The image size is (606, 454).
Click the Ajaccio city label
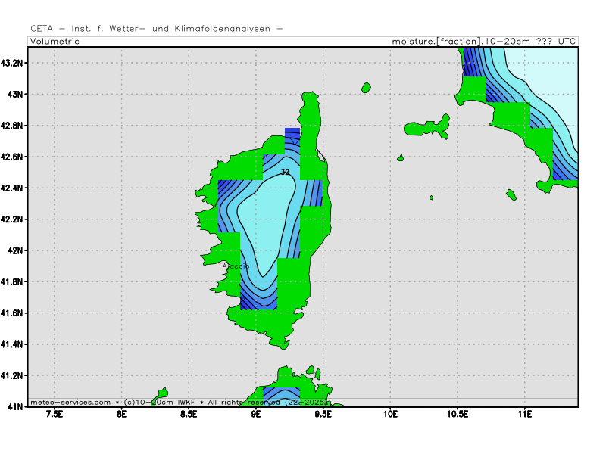[236, 266]
